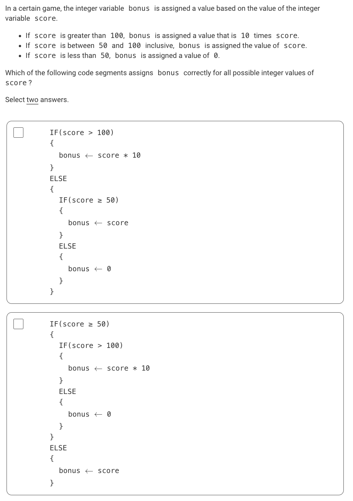
Task: Click the bullet about score less than 50
Action: [x=123, y=56]
